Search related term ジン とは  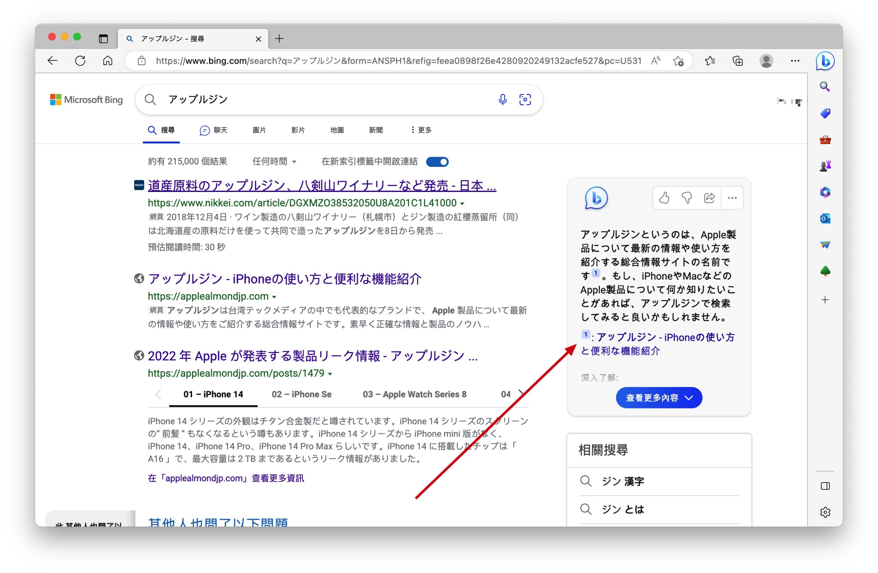point(623,509)
